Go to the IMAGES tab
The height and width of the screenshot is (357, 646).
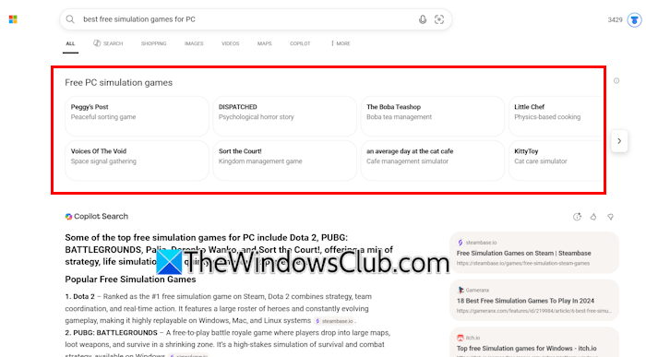pos(194,43)
